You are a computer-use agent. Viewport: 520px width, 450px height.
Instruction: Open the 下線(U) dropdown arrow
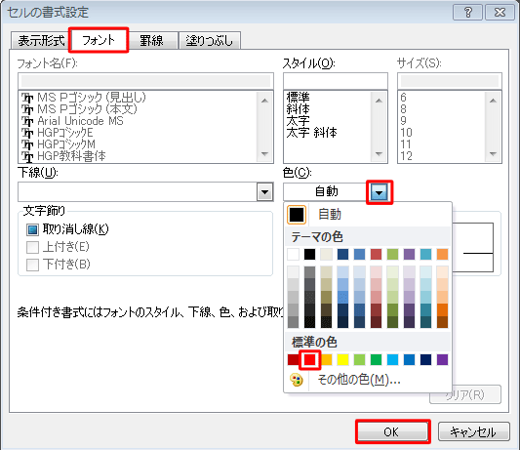264,192
